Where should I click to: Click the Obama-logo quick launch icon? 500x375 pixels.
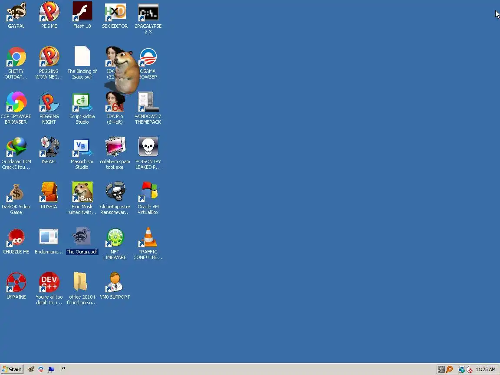pos(40,369)
